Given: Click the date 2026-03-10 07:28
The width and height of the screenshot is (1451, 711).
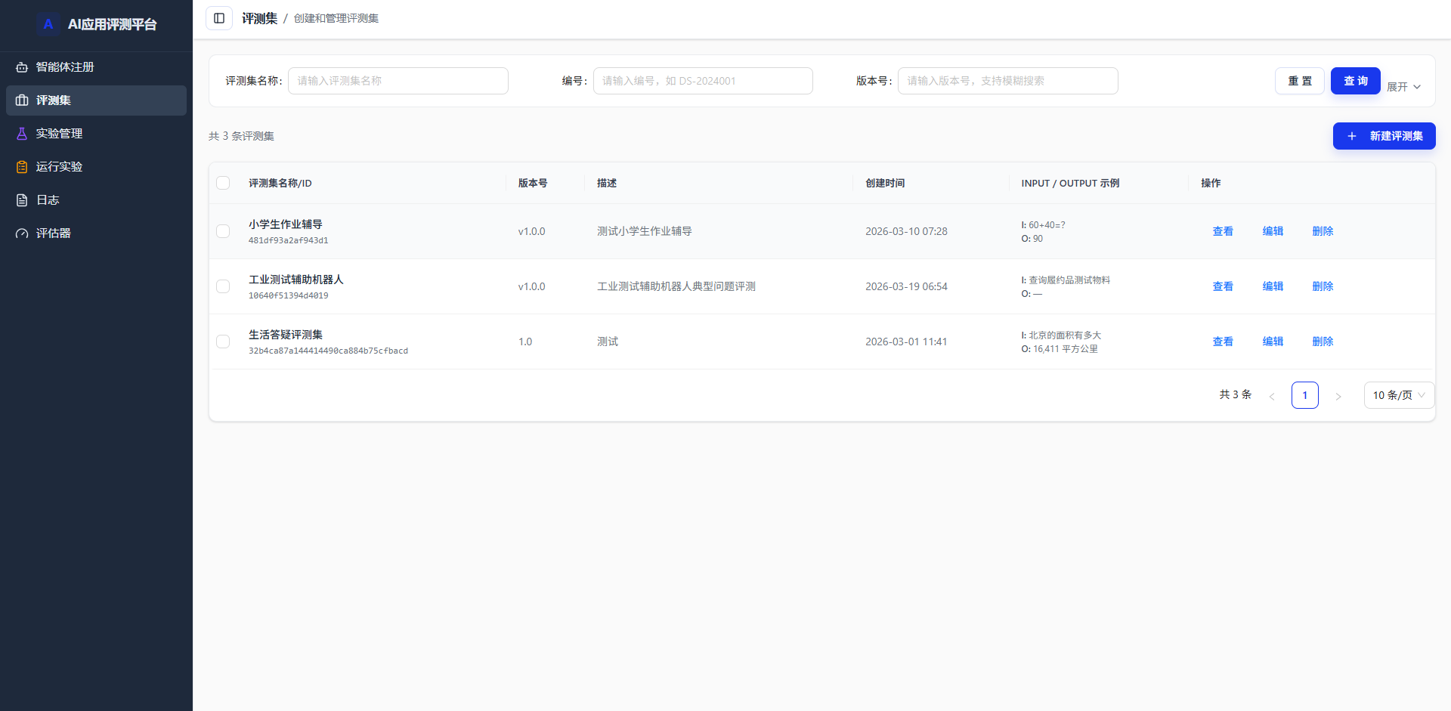Looking at the screenshot, I should click(906, 231).
